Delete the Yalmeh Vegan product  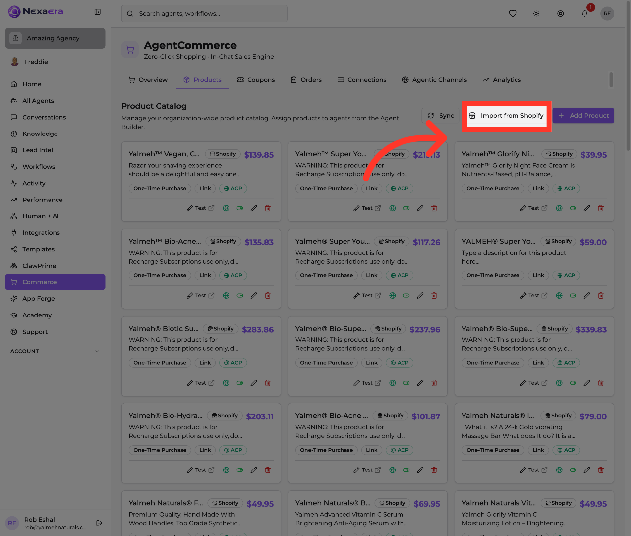[268, 208]
